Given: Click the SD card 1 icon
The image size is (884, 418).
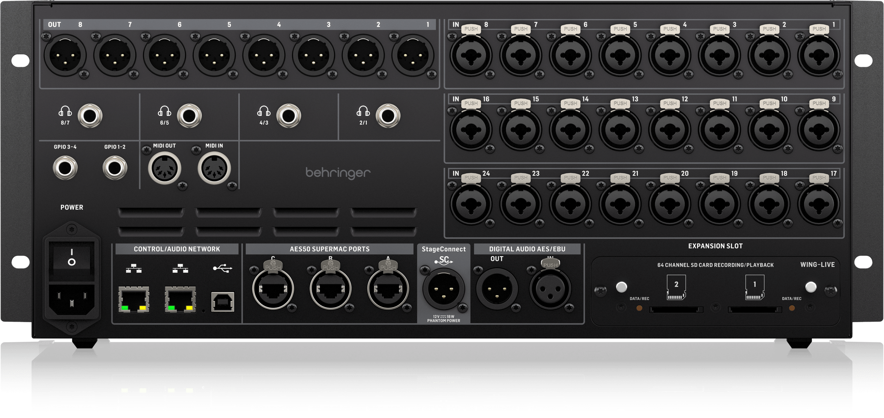Looking at the screenshot, I should click(755, 287).
